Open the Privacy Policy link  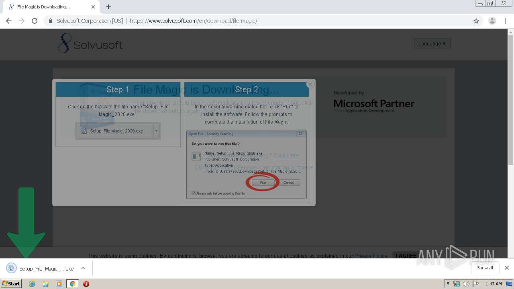tap(371, 256)
